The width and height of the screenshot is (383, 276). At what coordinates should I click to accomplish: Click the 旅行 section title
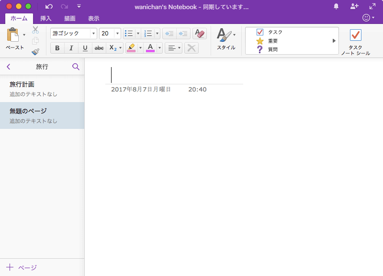click(42, 67)
